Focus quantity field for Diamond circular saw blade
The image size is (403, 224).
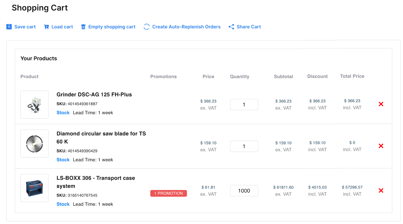coord(244,146)
